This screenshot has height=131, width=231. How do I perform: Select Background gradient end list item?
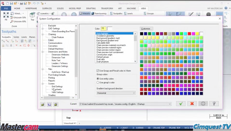(107, 41)
